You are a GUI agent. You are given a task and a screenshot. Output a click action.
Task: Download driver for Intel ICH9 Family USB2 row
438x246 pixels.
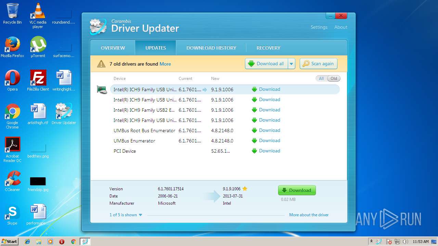(x=266, y=110)
